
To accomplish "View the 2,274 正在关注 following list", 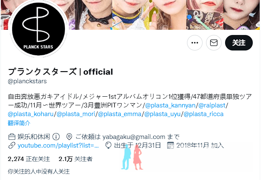I will (29, 159).
